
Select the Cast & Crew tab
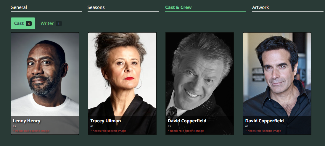[x=178, y=7]
